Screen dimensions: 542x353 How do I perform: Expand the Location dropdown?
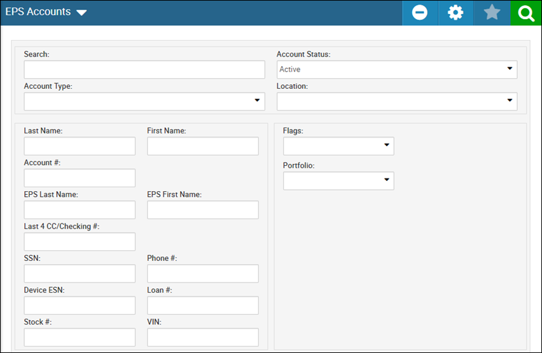(x=397, y=102)
